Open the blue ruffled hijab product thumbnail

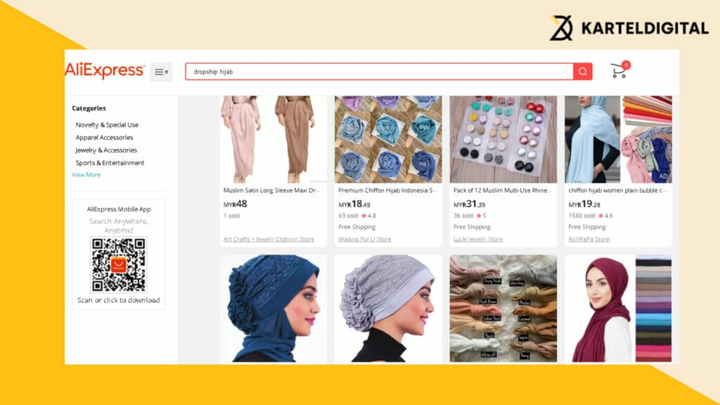pos(274,309)
